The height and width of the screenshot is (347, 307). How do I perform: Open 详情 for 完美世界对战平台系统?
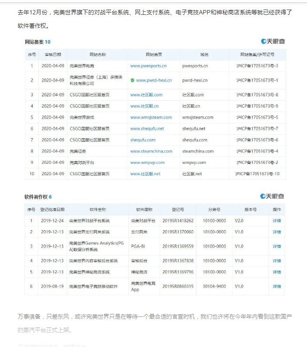(277, 221)
